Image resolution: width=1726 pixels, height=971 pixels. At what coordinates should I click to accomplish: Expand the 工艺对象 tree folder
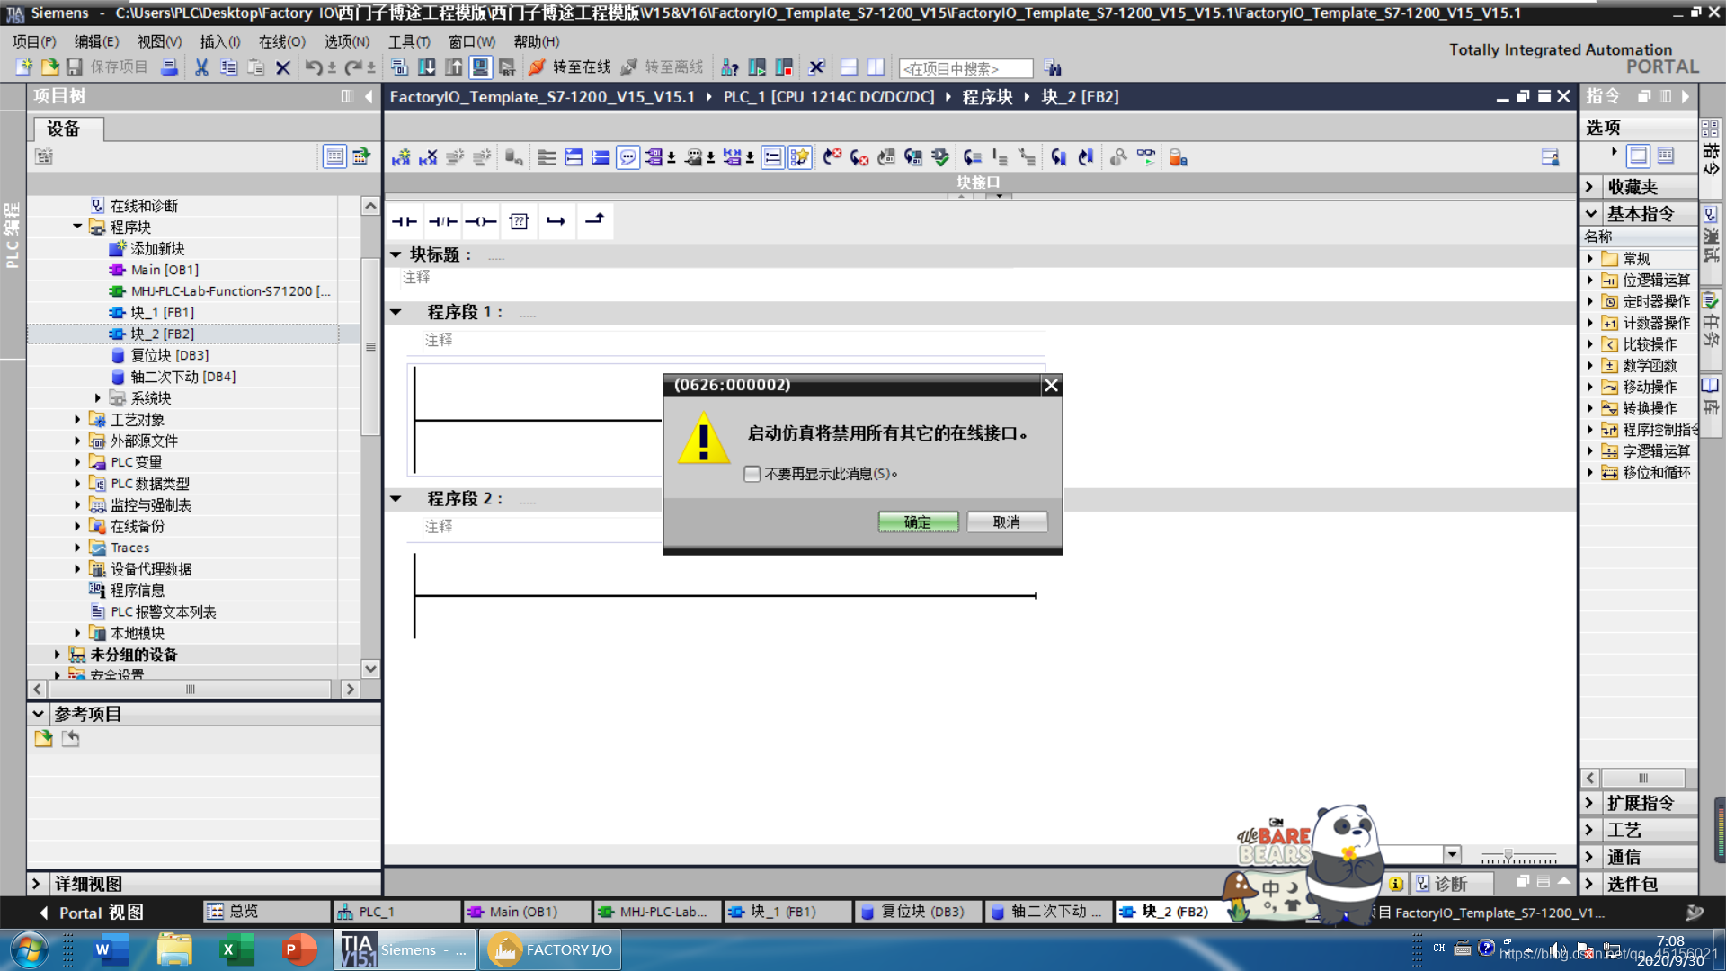point(77,419)
